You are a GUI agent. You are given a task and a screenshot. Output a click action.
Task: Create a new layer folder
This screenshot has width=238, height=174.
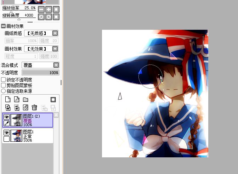point(25,100)
